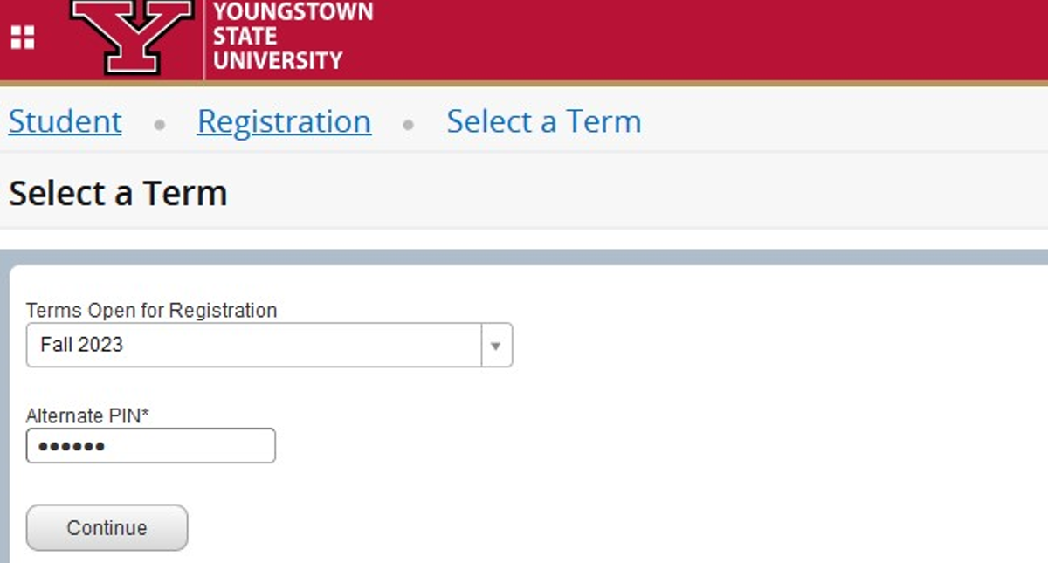Select the YSU 'Y' emblem in header
Screen dimensions: 1048x563
pos(131,37)
